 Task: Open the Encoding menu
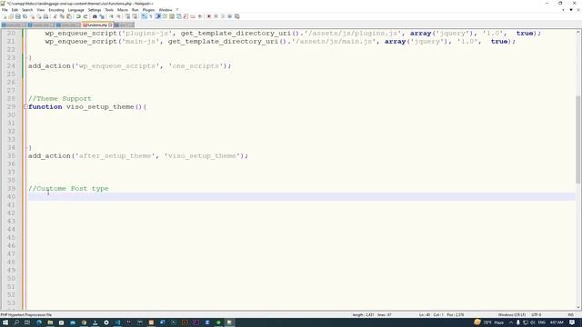(56, 10)
